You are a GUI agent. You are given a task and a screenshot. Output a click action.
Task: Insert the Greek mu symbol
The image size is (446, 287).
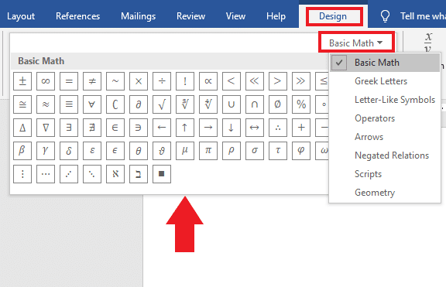click(185, 151)
